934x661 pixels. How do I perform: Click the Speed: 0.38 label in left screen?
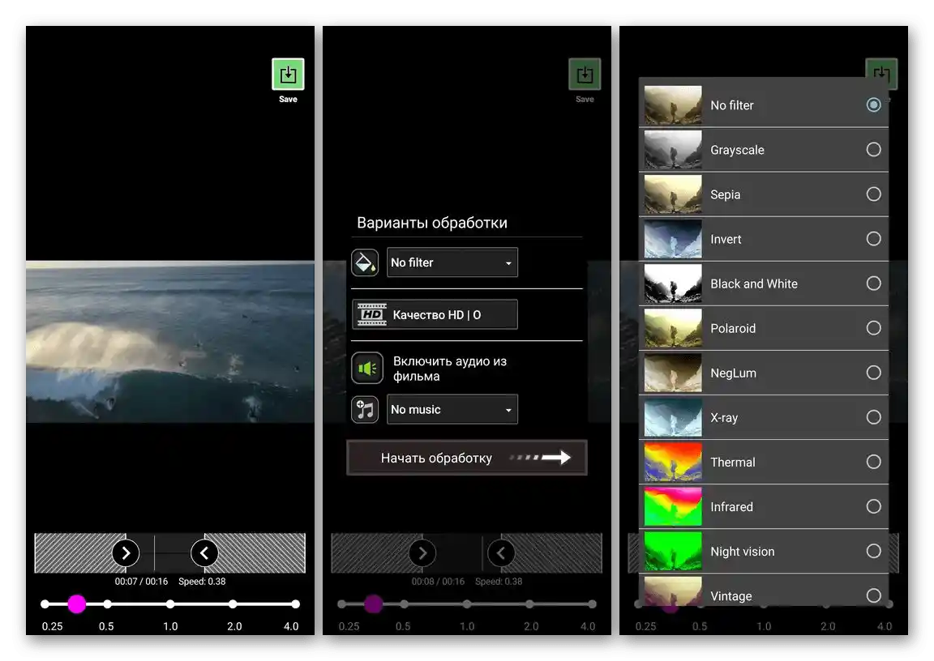click(x=202, y=582)
